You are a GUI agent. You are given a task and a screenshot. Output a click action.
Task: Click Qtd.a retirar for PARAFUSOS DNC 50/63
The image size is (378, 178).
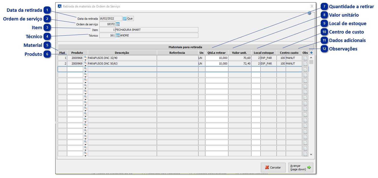(x=217, y=64)
